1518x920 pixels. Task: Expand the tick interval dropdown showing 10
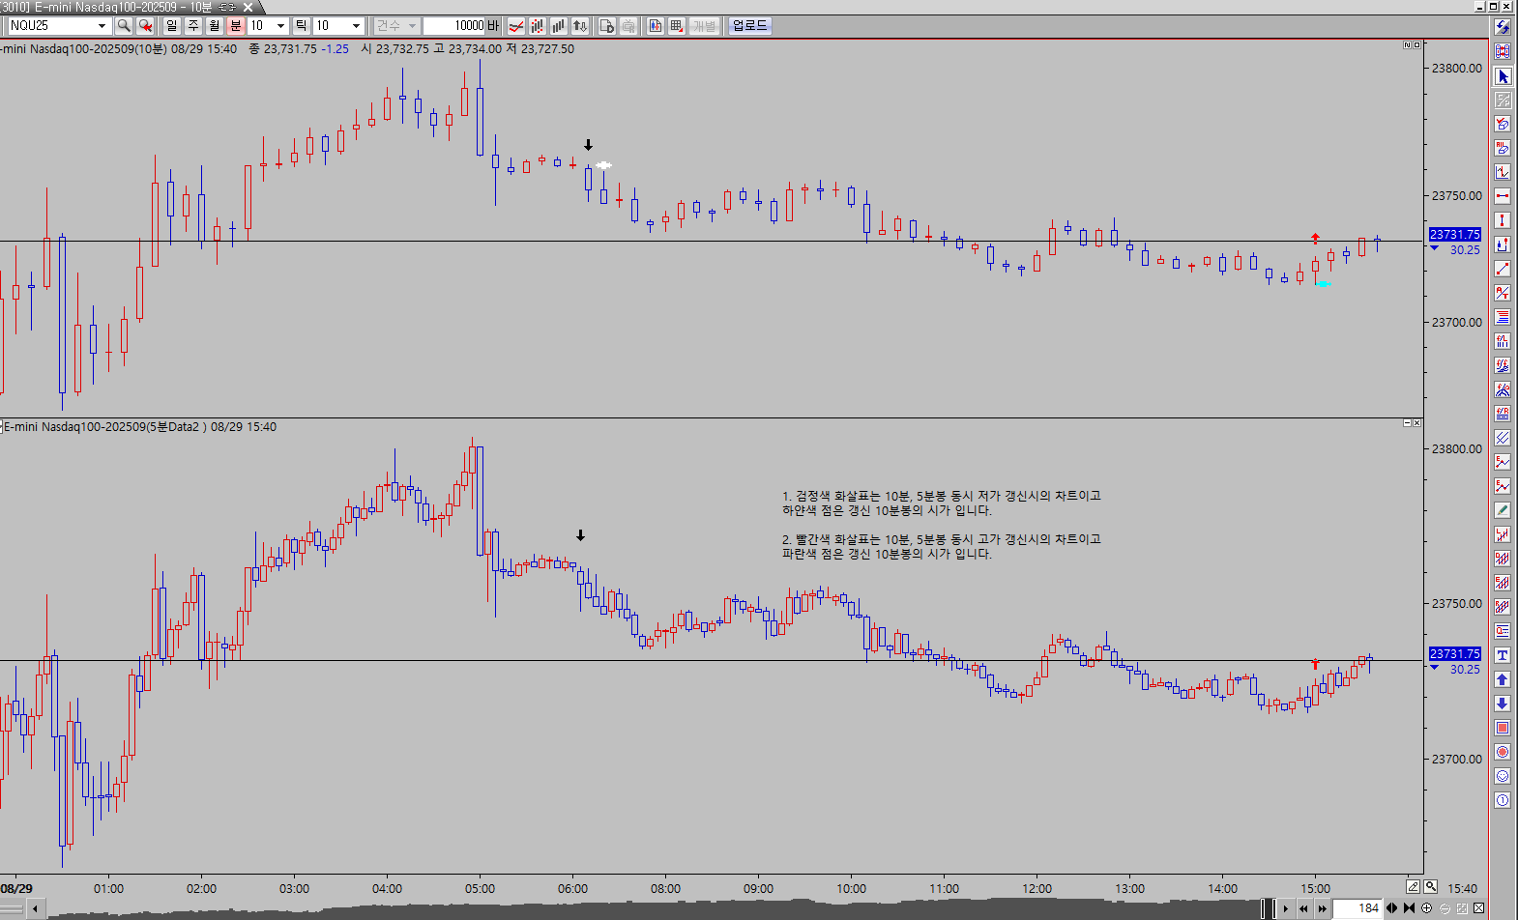356,26
